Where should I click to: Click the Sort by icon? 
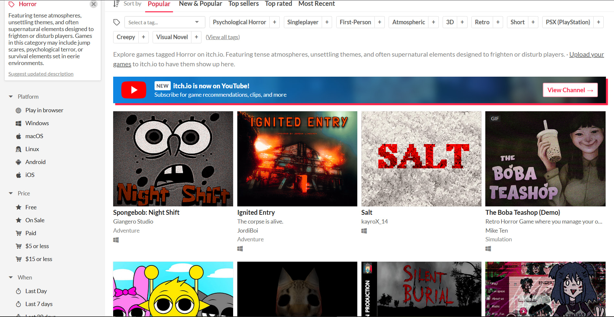tap(116, 4)
